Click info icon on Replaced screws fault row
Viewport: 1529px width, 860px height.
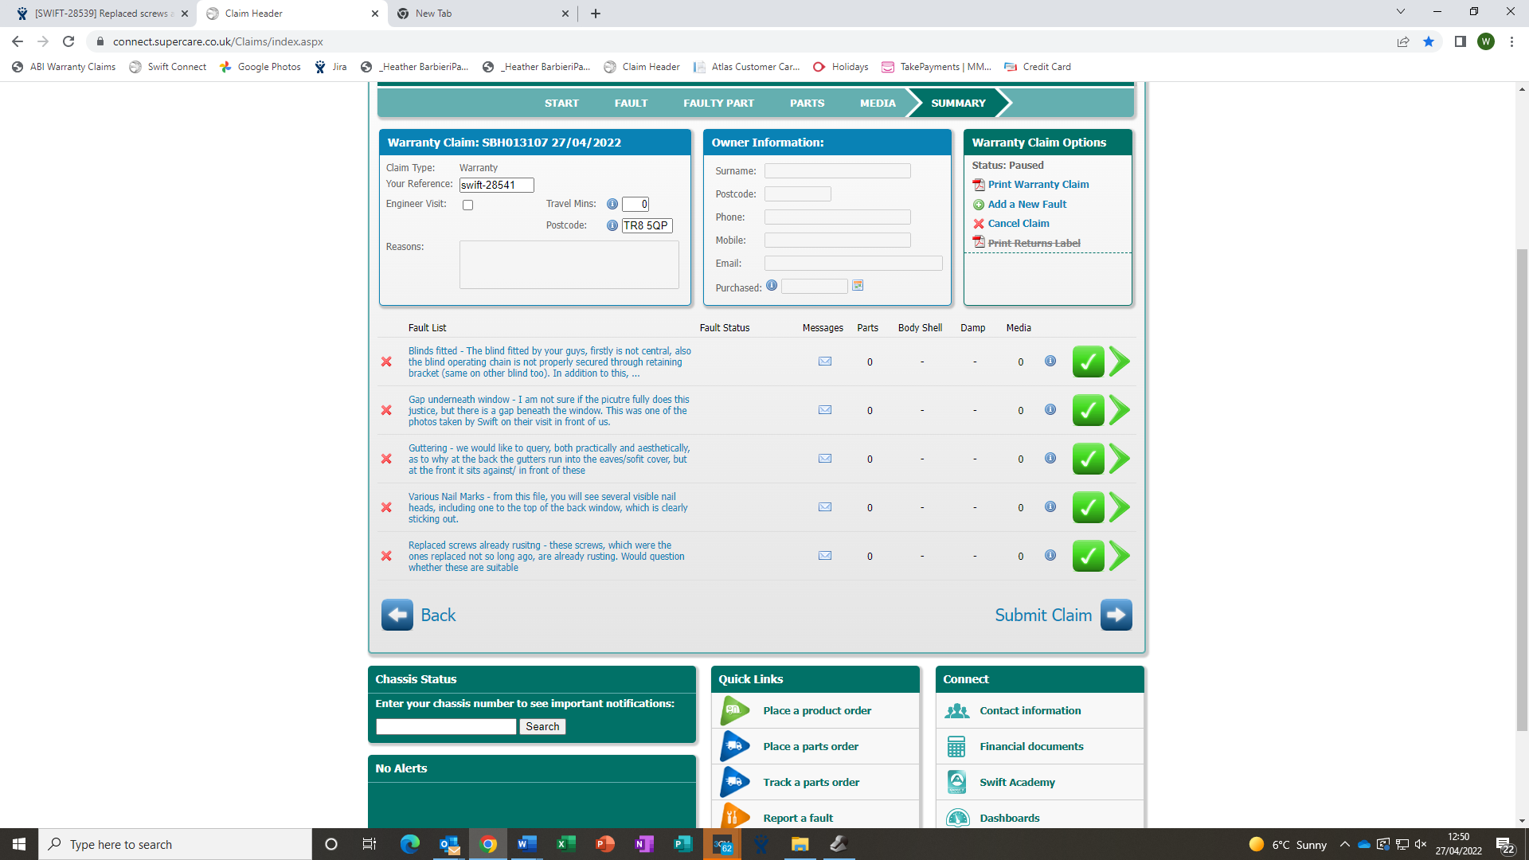point(1050,555)
